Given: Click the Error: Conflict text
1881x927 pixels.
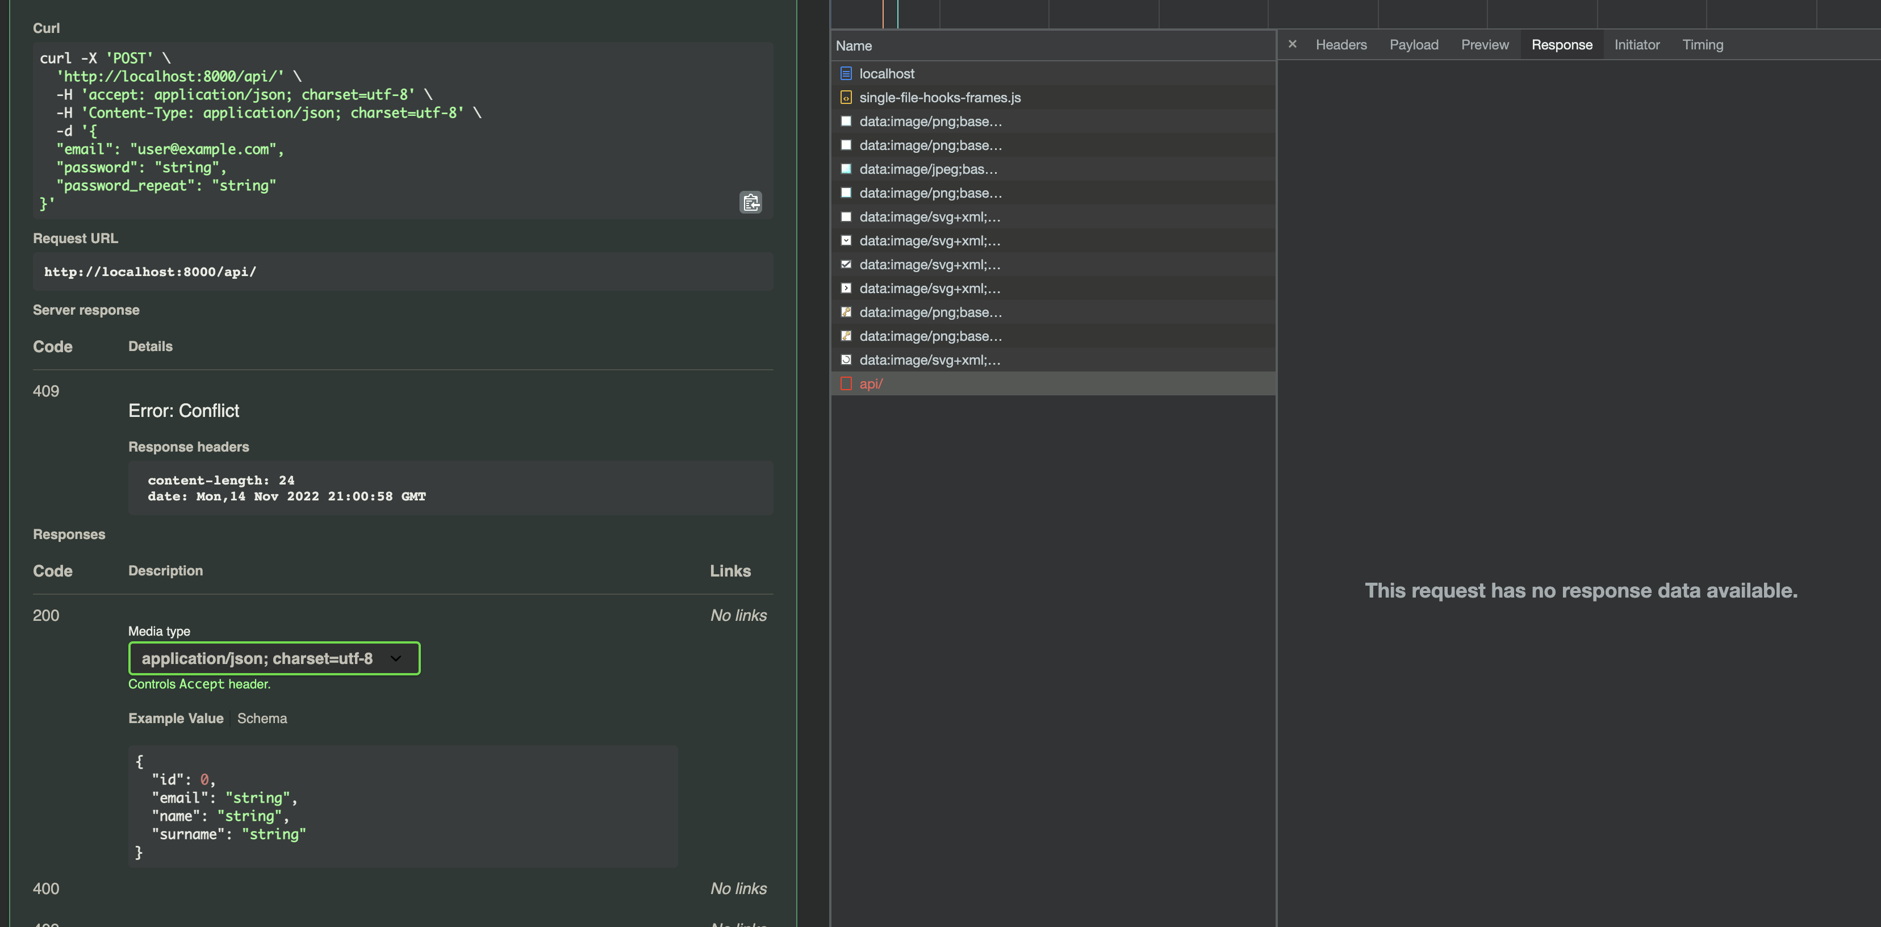Looking at the screenshot, I should (x=184, y=411).
